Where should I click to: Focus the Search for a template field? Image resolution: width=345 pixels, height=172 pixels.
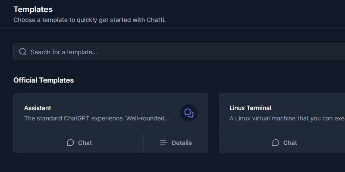coord(179,52)
